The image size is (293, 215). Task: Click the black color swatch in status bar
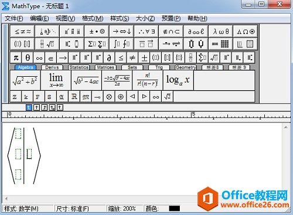click(174, 209)
